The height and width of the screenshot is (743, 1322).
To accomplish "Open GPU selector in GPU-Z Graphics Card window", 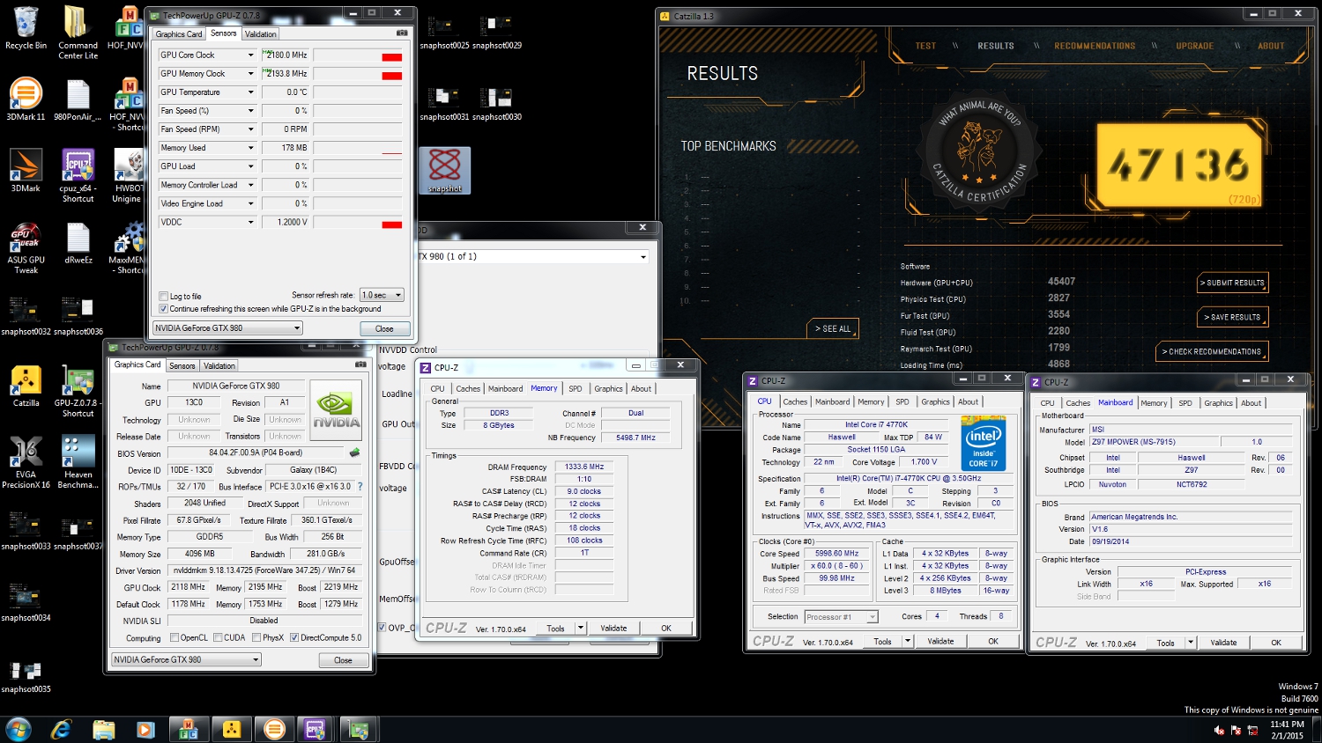I will pos(186,659).
